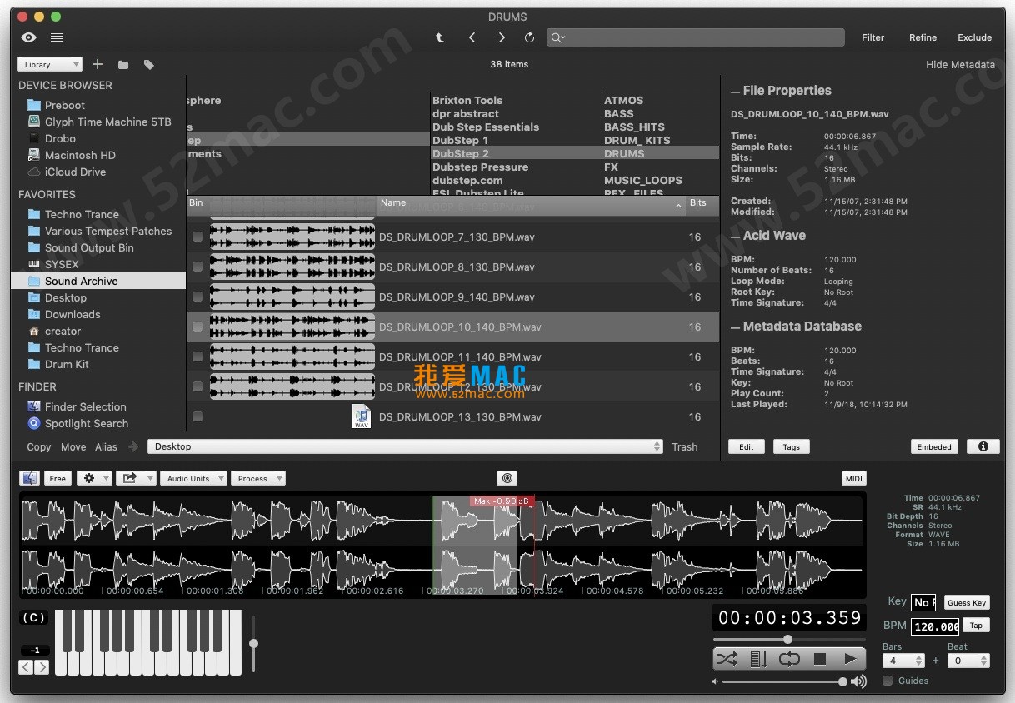1015x703 pixels.
Task: Refresh the file list
Action: click(529, 37)
